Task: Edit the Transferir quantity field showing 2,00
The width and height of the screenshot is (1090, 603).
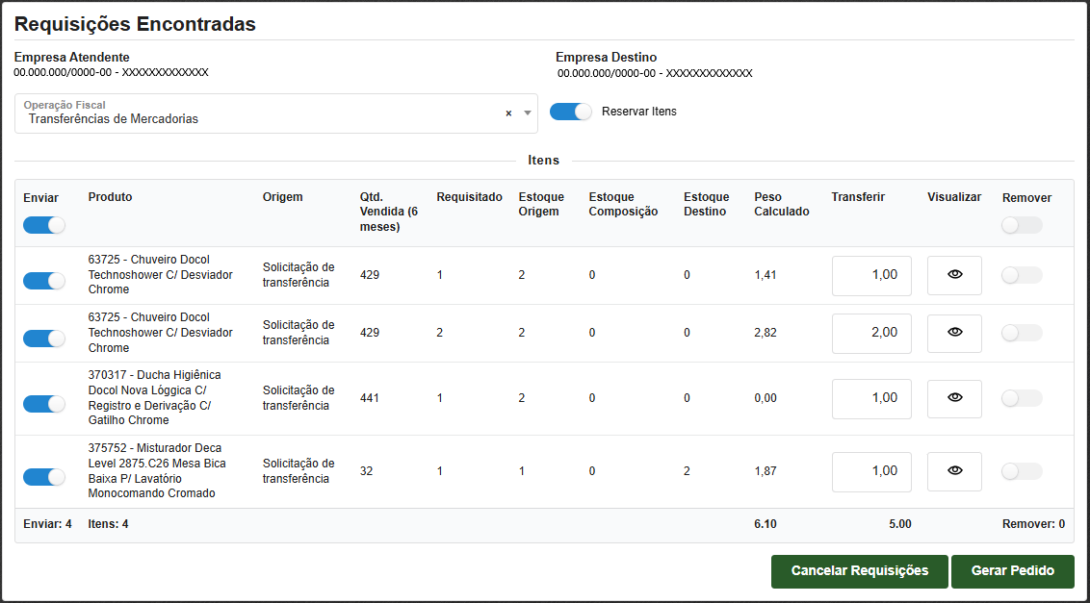Action: point(870,333)
